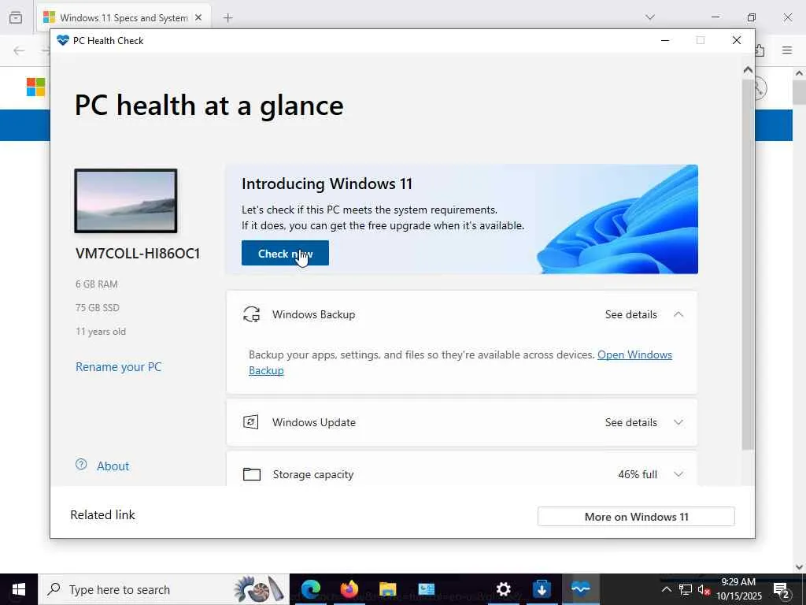Viewport: 806px width, 605px height.
Task: Open Microsoft Edge from the taskbar
Action: 311,589
